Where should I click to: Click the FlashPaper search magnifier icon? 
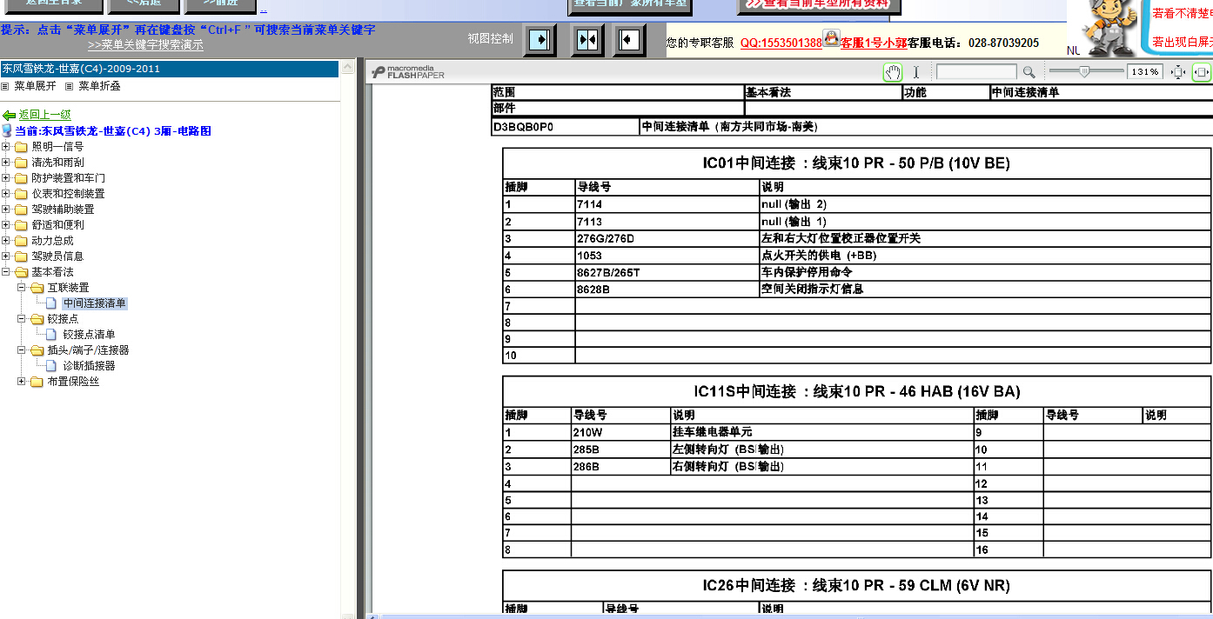1029,72
